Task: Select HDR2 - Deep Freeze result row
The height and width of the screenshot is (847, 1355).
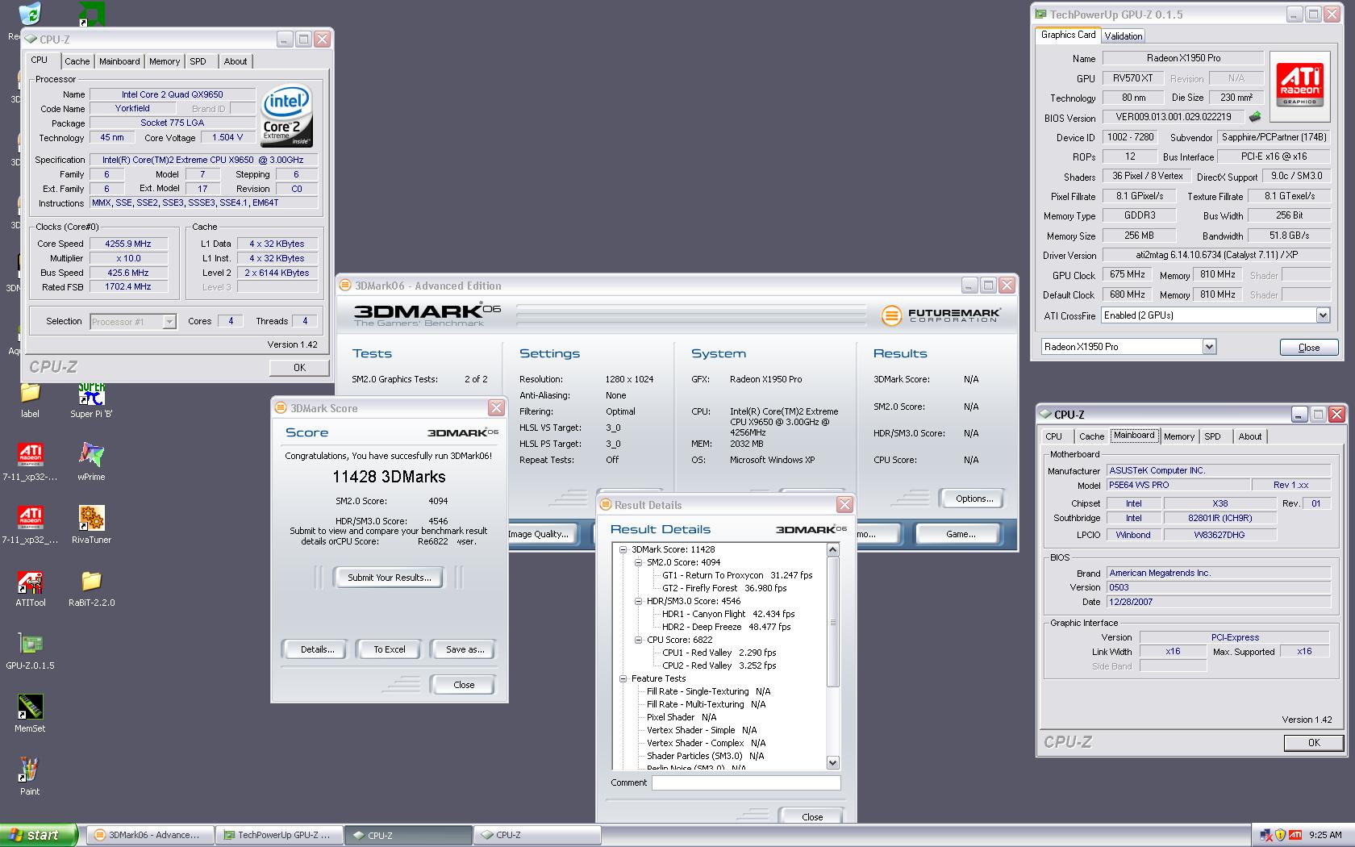Action: coord(726,627)
